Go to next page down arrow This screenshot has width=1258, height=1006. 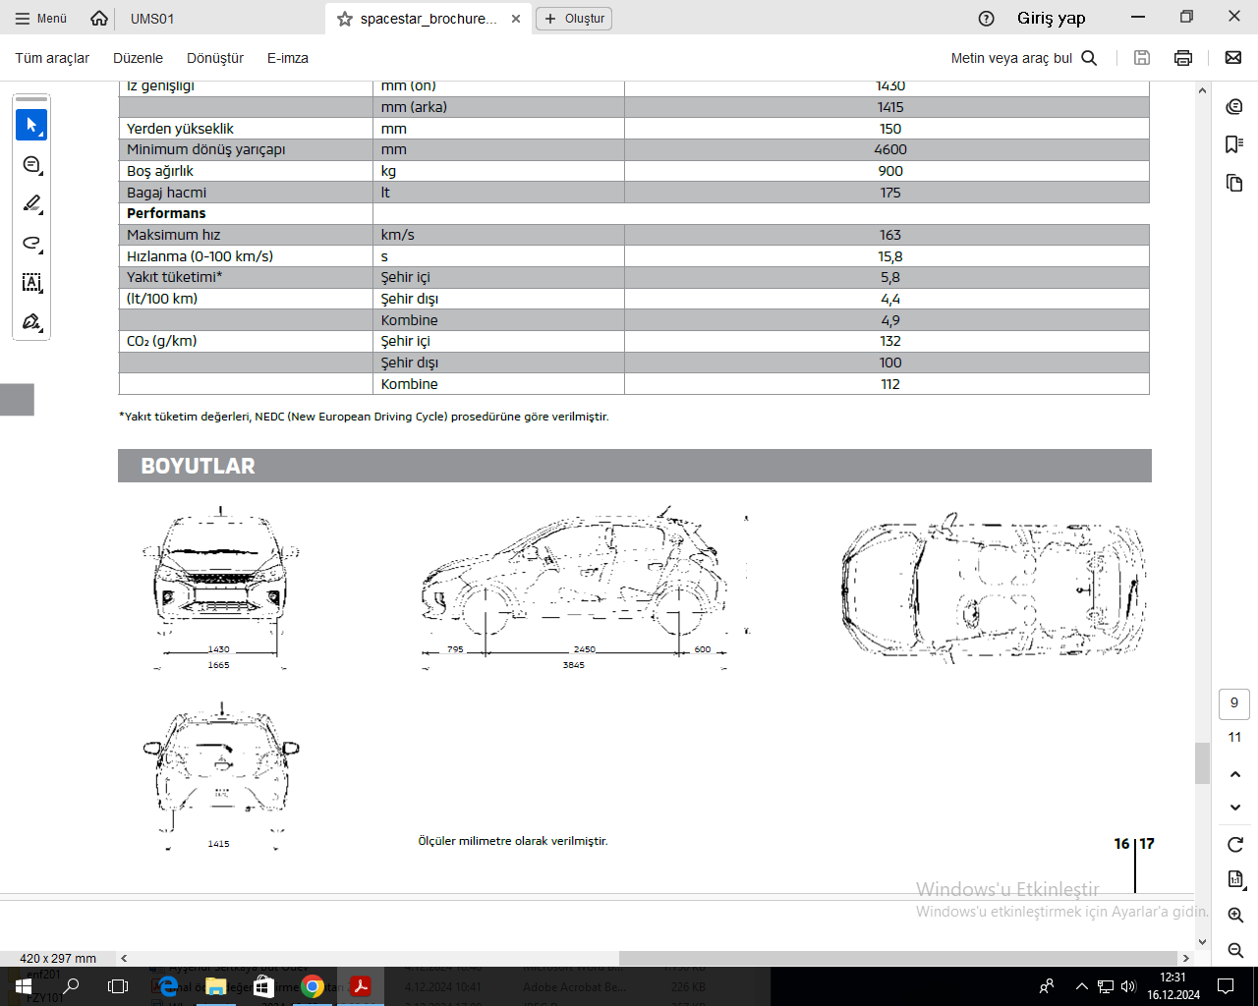pyautogui.click(x=1235, y=808)
